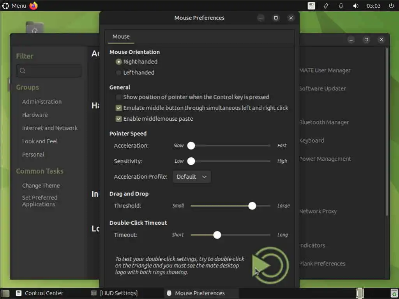Screen dimensions: 399x299
Task: Open MATE User Manager in Control Center
Action: pos(325,70)
